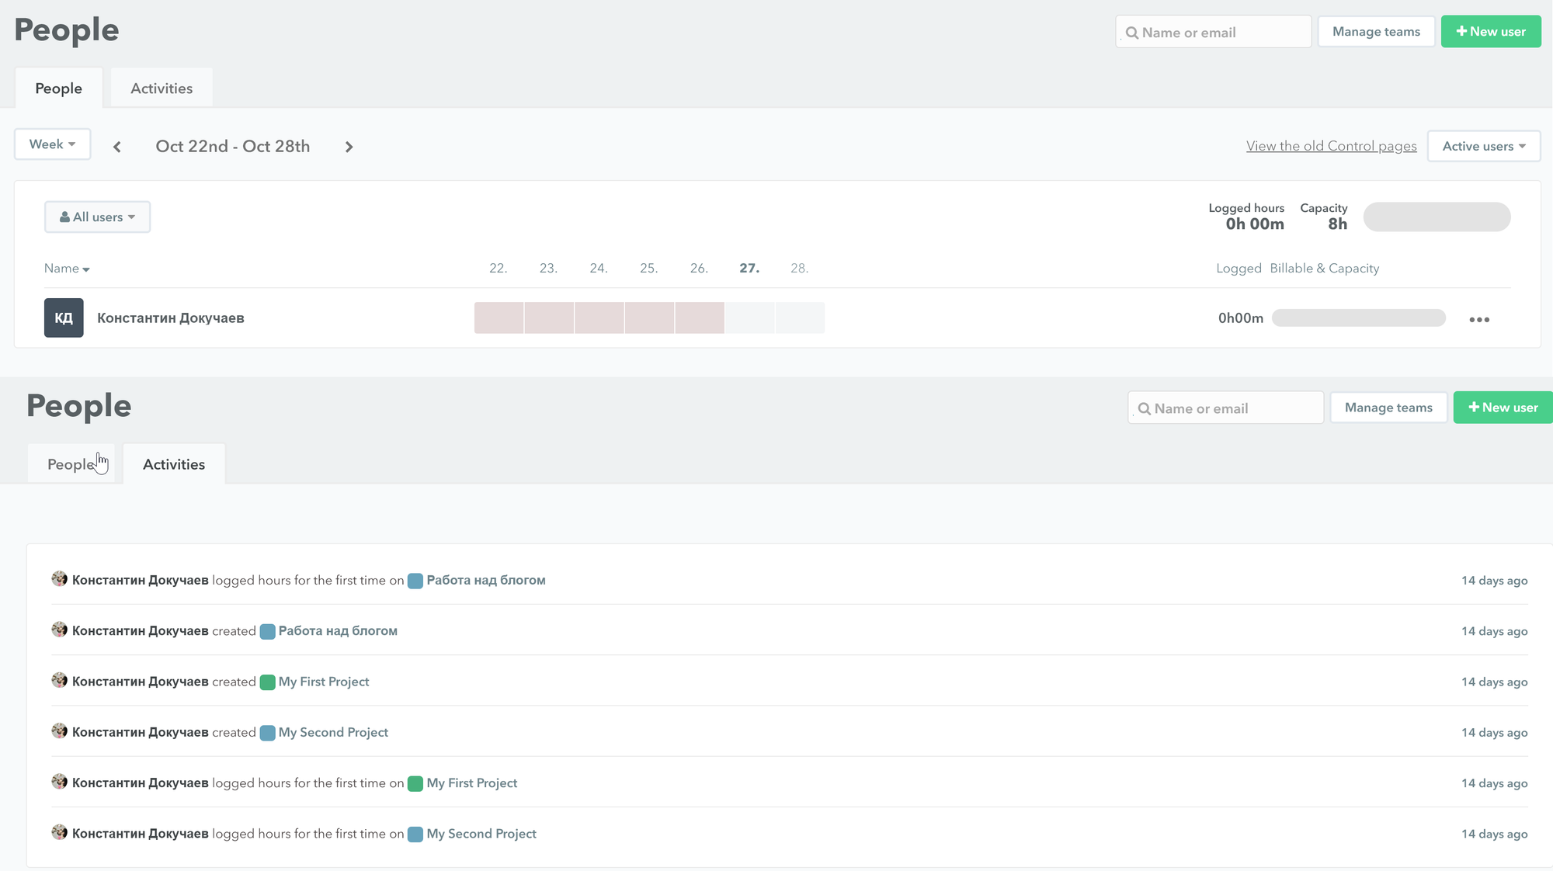
Task: Click the previous week arrow
Action: [117, 147]
